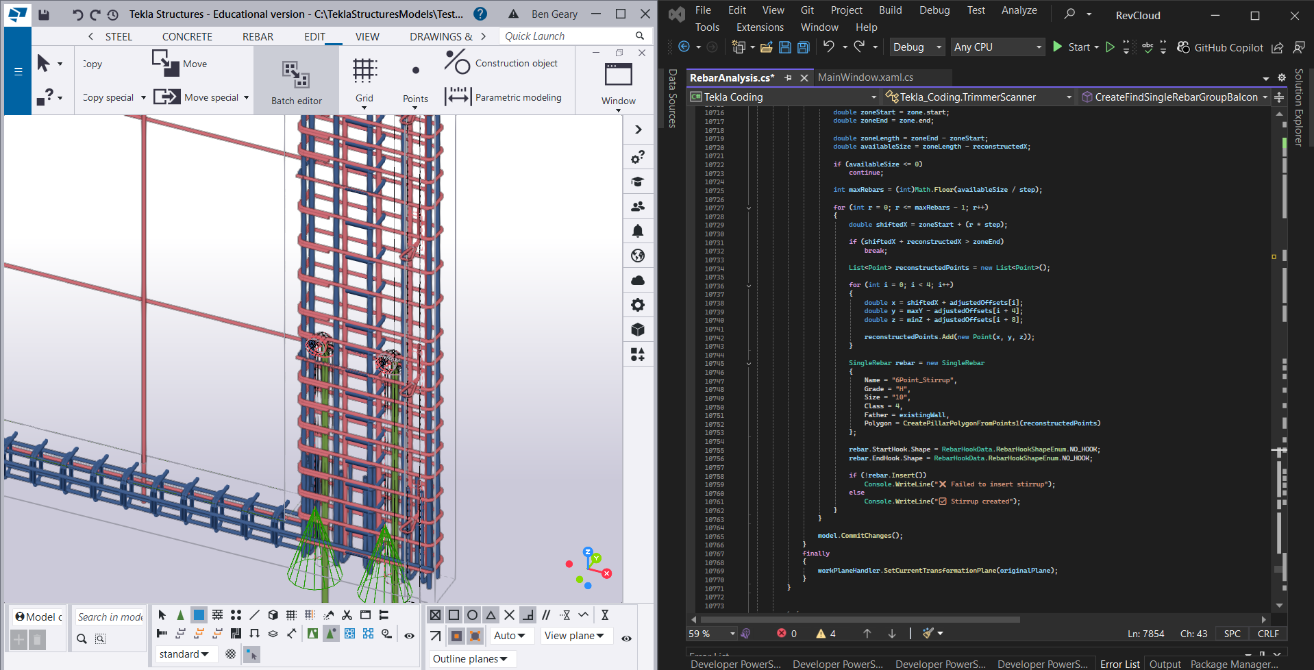Toggle snap to midpoints triangle switch
Image resolution: width=1314 pixels, height=670 pixels.
pyautogui.click(x=491, y=615)
